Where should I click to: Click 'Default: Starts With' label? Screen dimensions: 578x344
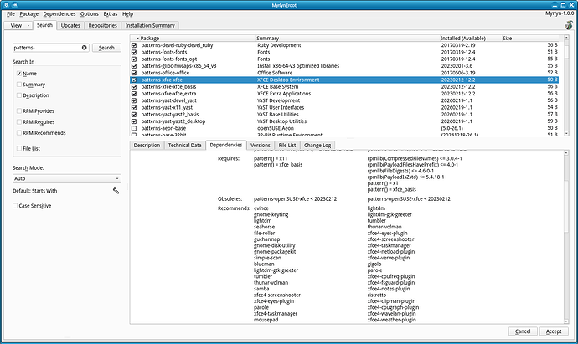[35, 191]
